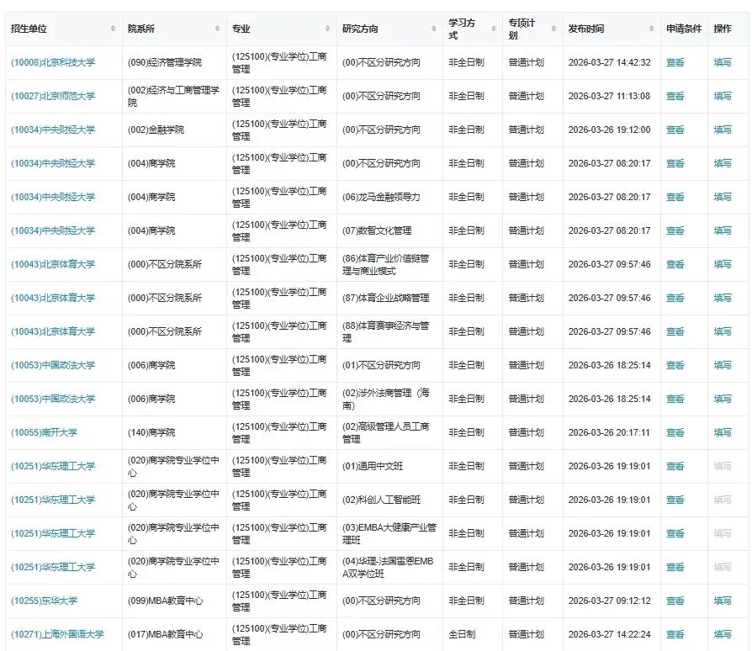The width and height of the screenshot is (752, 651).
Task: Select cell (07)数智文化管理
Action: click(x=377, y=230)
